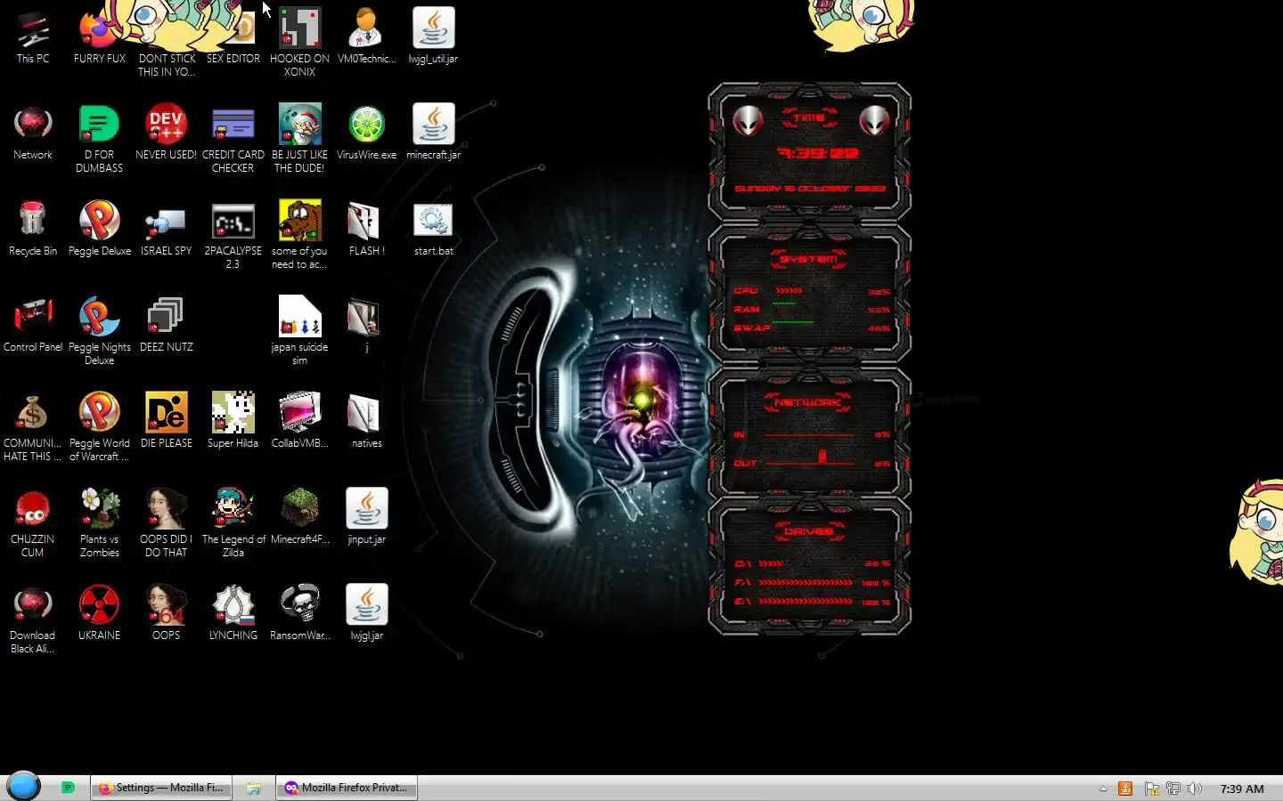Select the start.bat batch file
The width and height of the screenshot is (1283, 801).
coord(433,230)
